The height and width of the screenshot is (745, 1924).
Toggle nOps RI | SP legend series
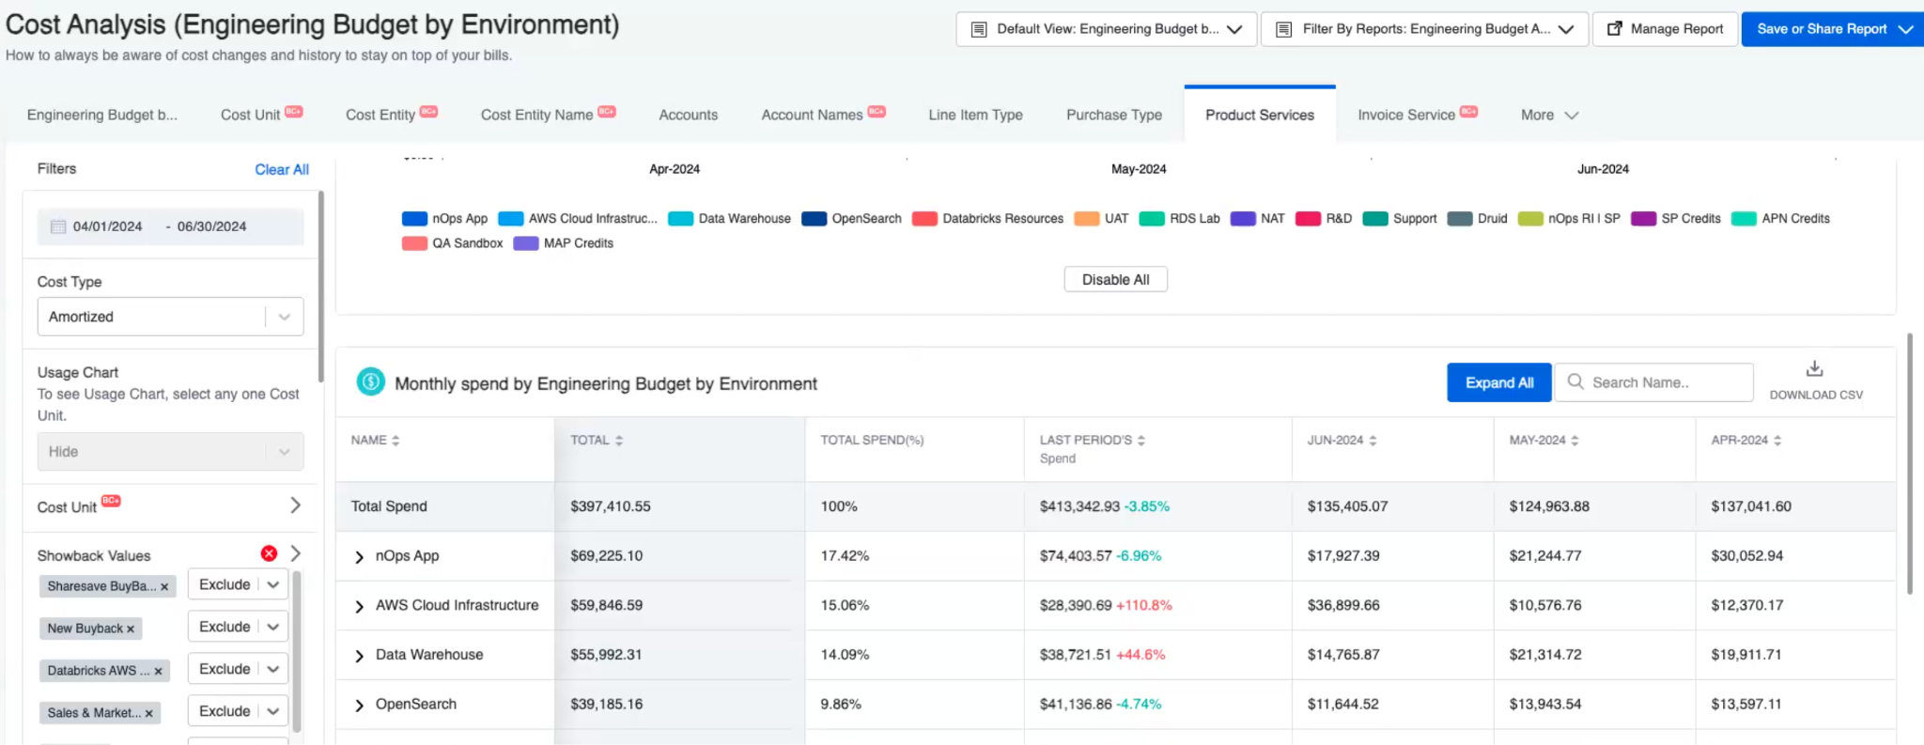(x=1569, y=219)
